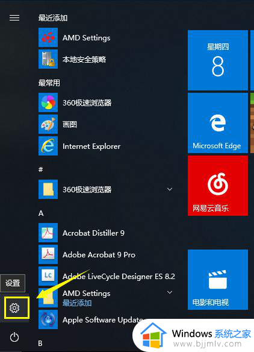254x352 pixels.
Task: Open Paint (画图) app icon
Action: (48, 124)
